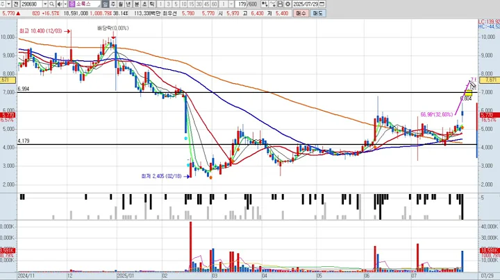Click the LC:139.92 label at top right
The width and height of the screenshot is (500, 280).
pos(489,21)
